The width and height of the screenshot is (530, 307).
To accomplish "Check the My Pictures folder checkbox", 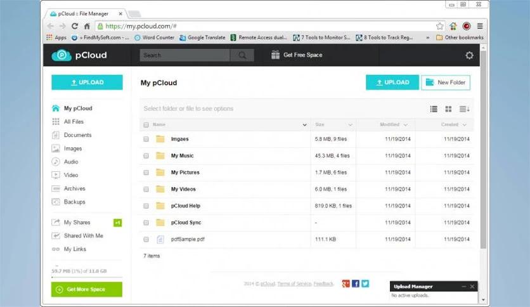I will (146, 173).
